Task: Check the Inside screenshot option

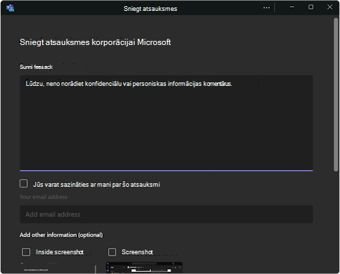Action: [x=26, y=252]
